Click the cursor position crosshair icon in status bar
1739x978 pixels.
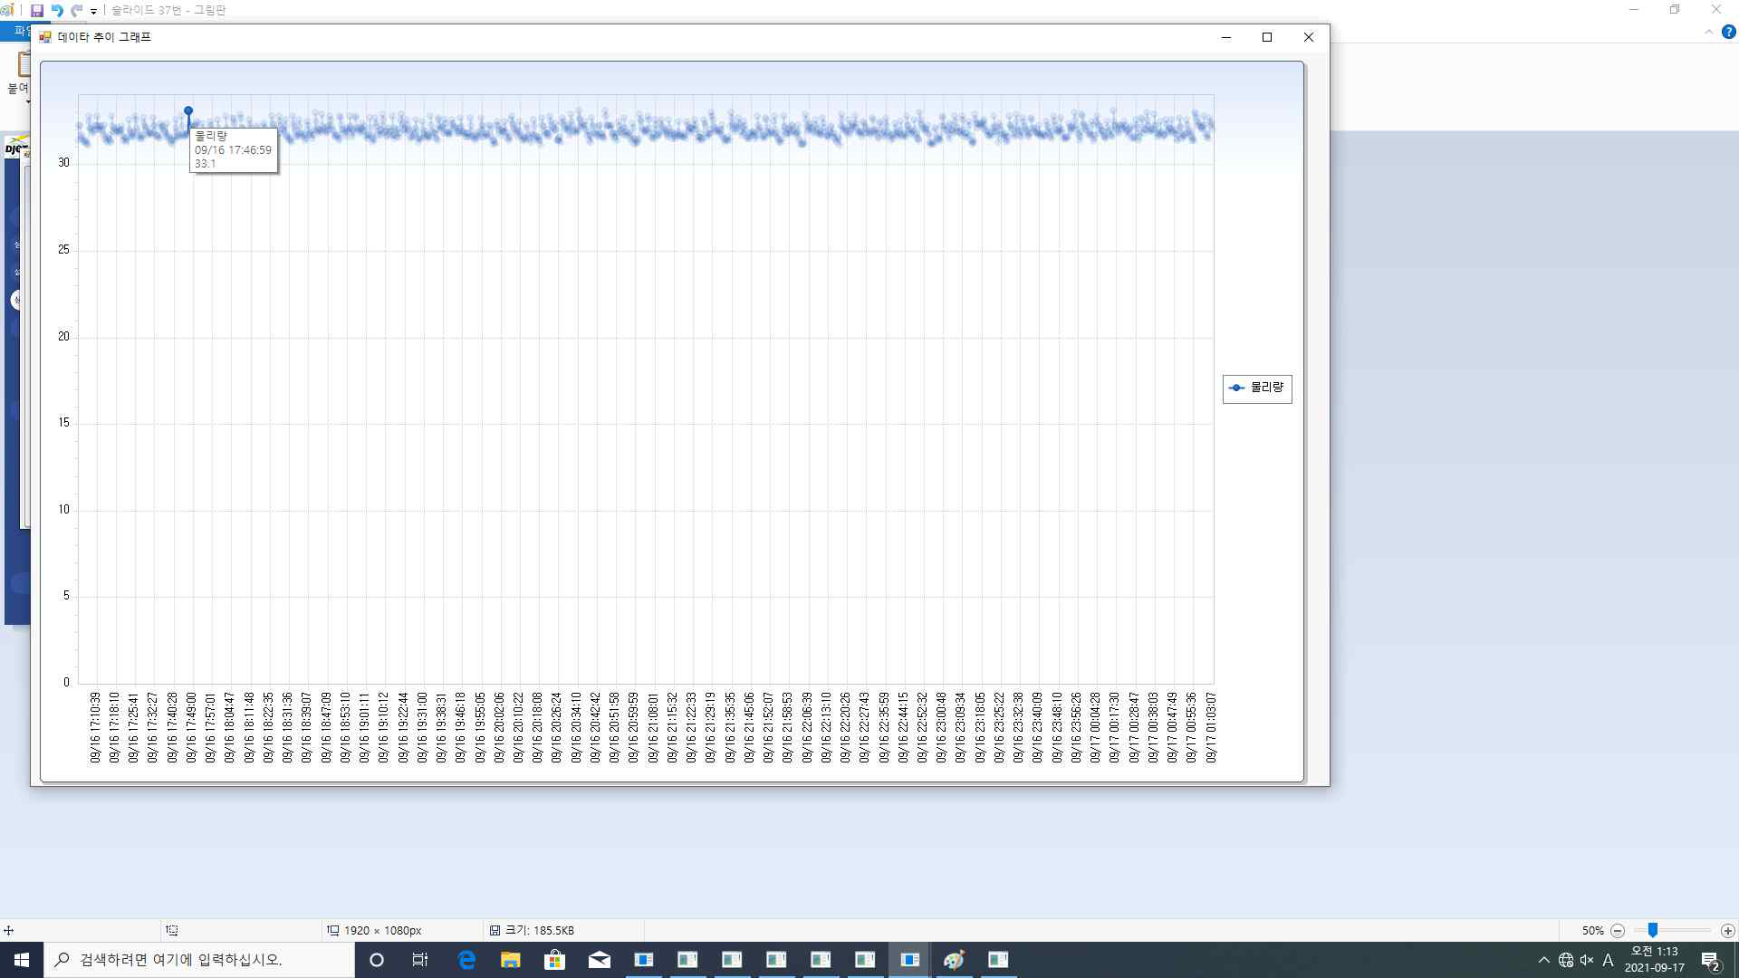pos(9,930)
